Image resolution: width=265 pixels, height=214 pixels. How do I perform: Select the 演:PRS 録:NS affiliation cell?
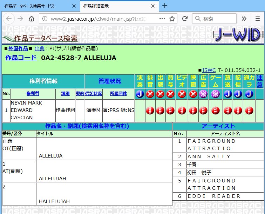point(118,110)
